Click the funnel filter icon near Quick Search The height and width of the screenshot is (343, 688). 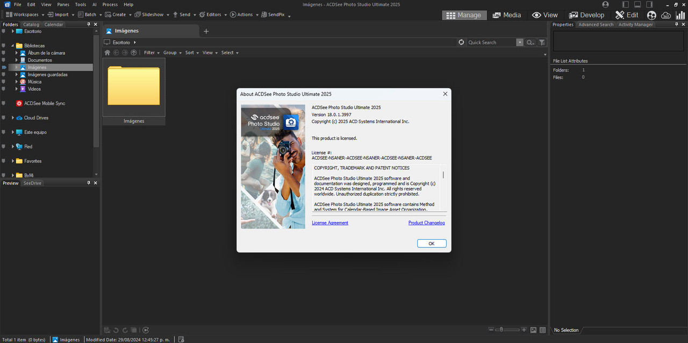[x=542, y=42]
